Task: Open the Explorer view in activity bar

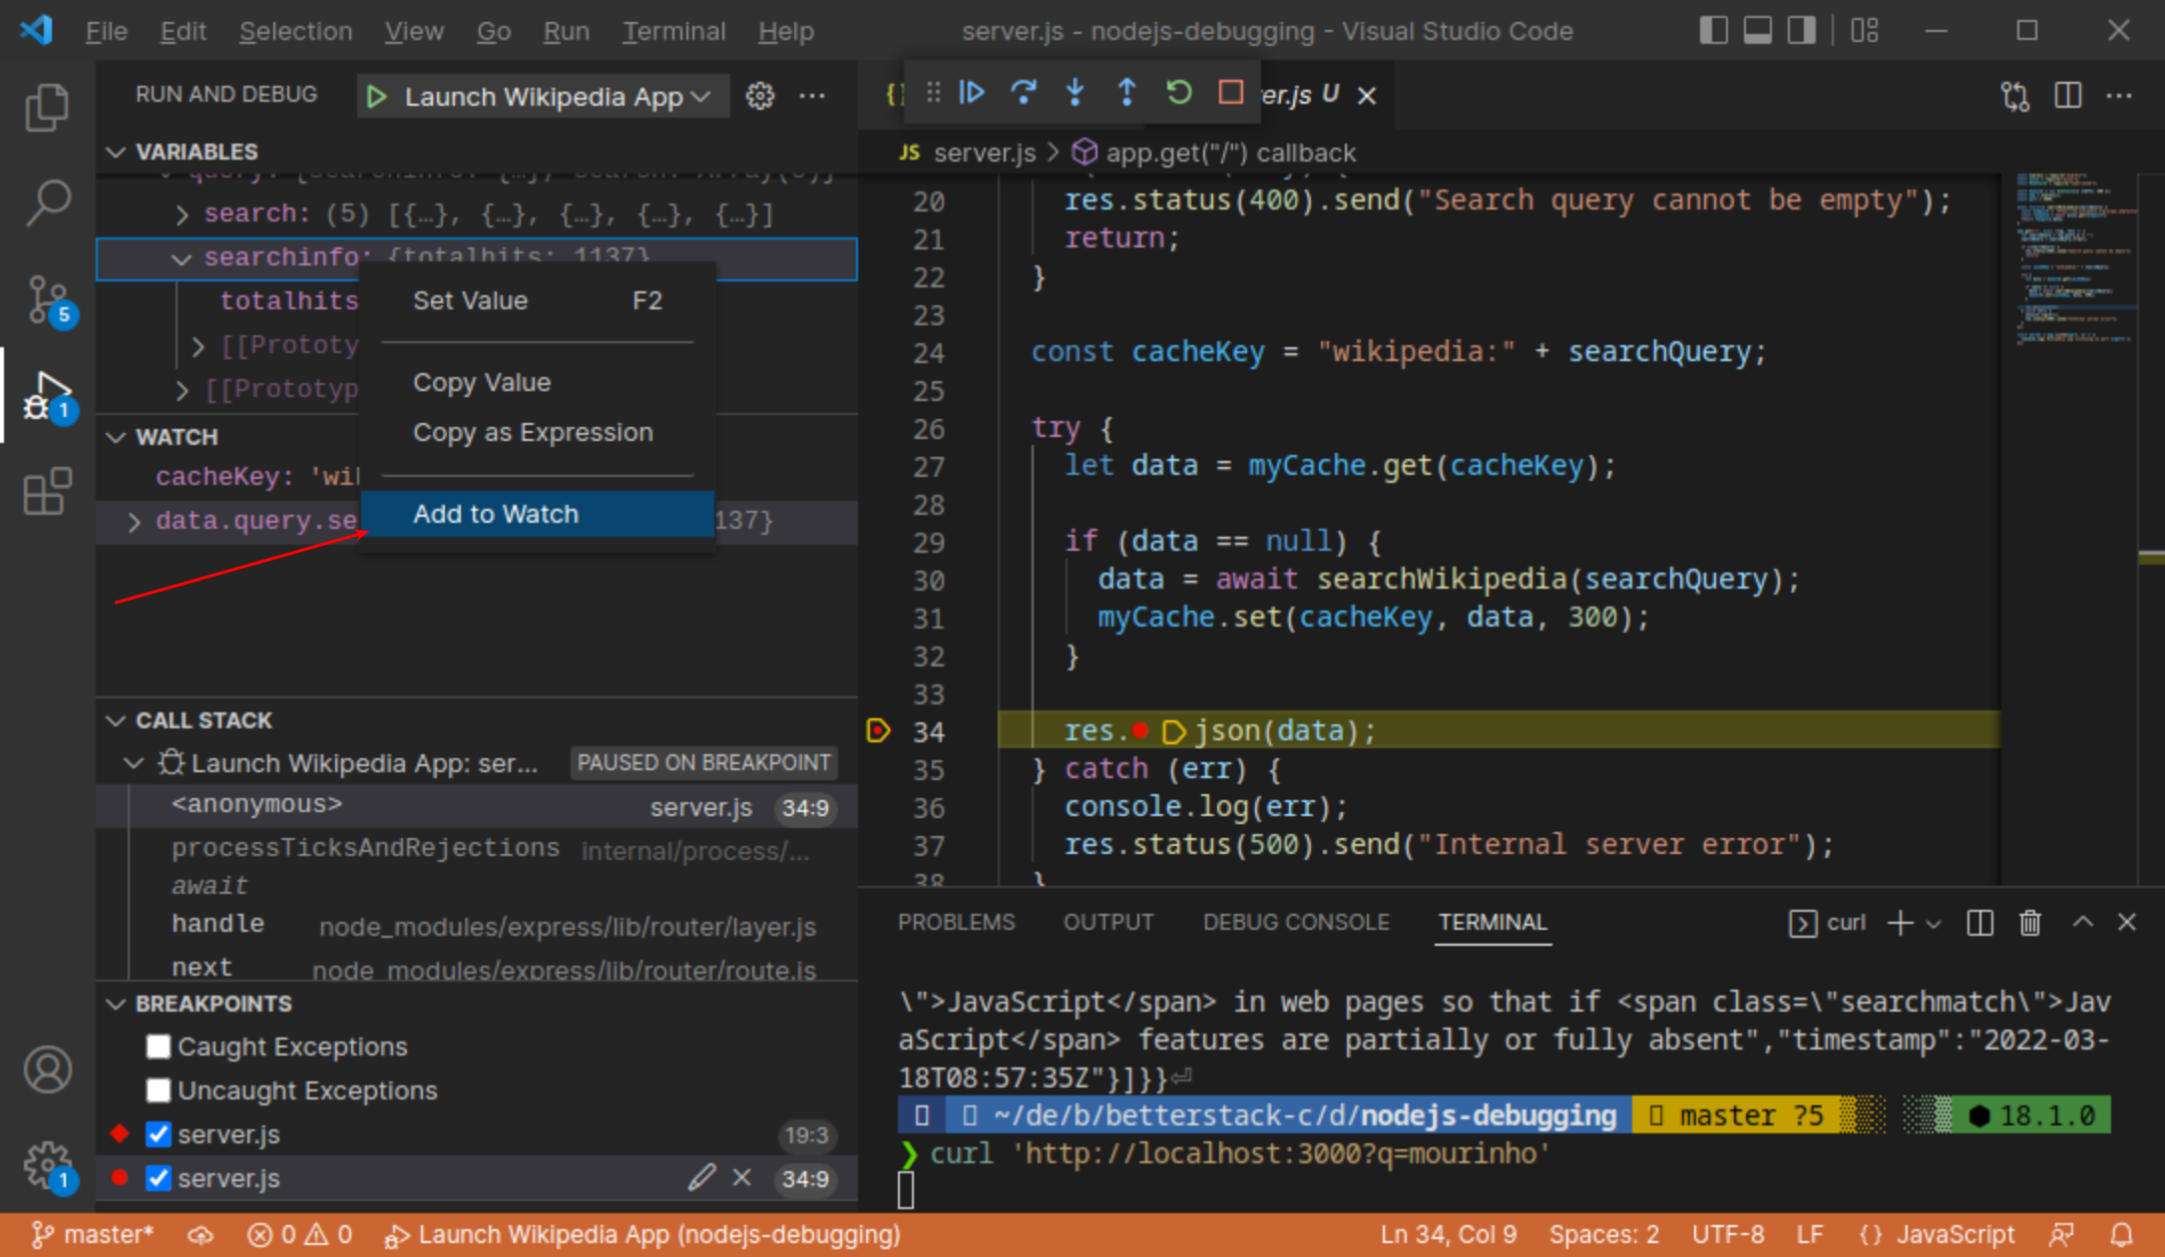Action: tap(47, 107)
